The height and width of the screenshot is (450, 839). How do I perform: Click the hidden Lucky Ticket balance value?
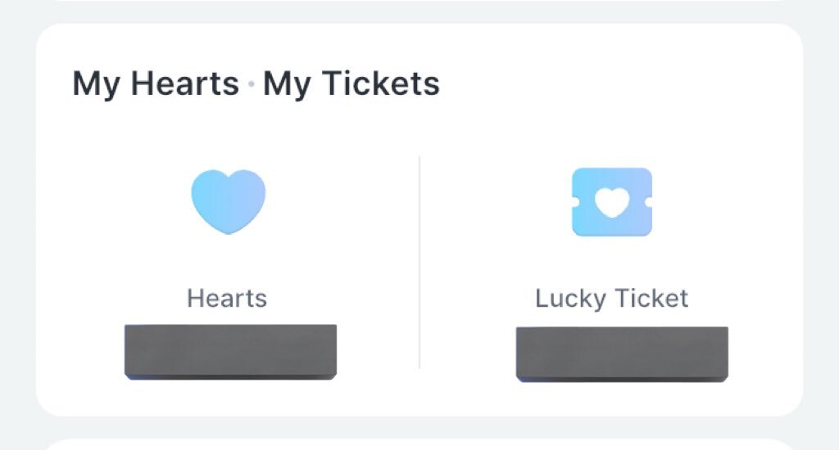pyautogui.click(x=622, y=352)
